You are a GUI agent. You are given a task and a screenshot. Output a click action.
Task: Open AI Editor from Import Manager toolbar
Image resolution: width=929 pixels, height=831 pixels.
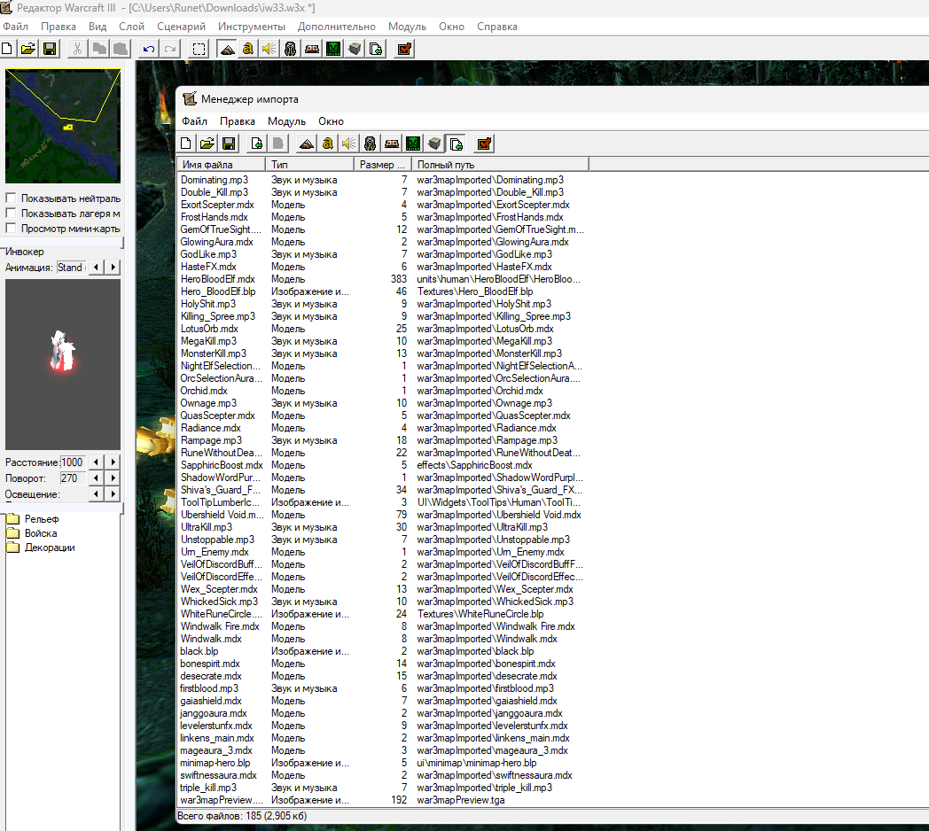(x=413, y=144)
